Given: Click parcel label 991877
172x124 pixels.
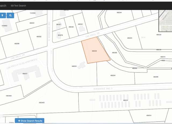Looking at the screenshot, I should click(59, 25).
